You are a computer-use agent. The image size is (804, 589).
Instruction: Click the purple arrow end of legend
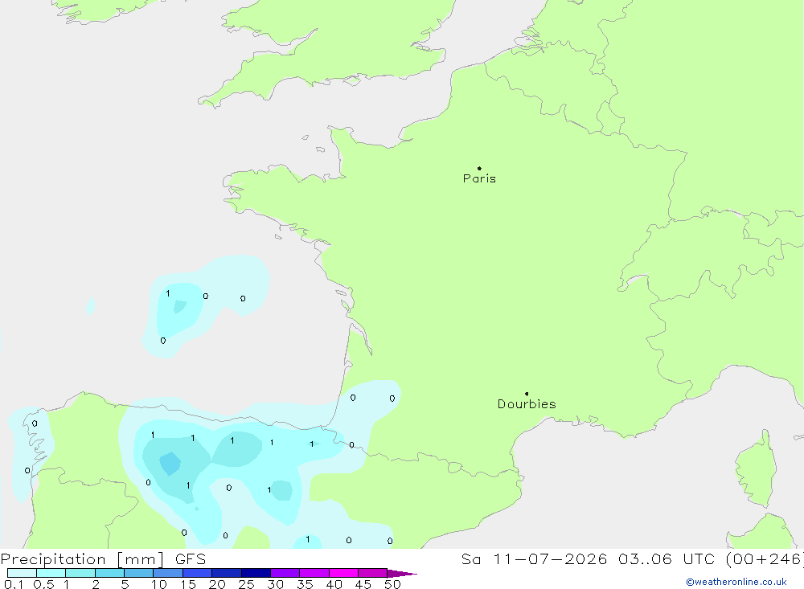(402, 574)
